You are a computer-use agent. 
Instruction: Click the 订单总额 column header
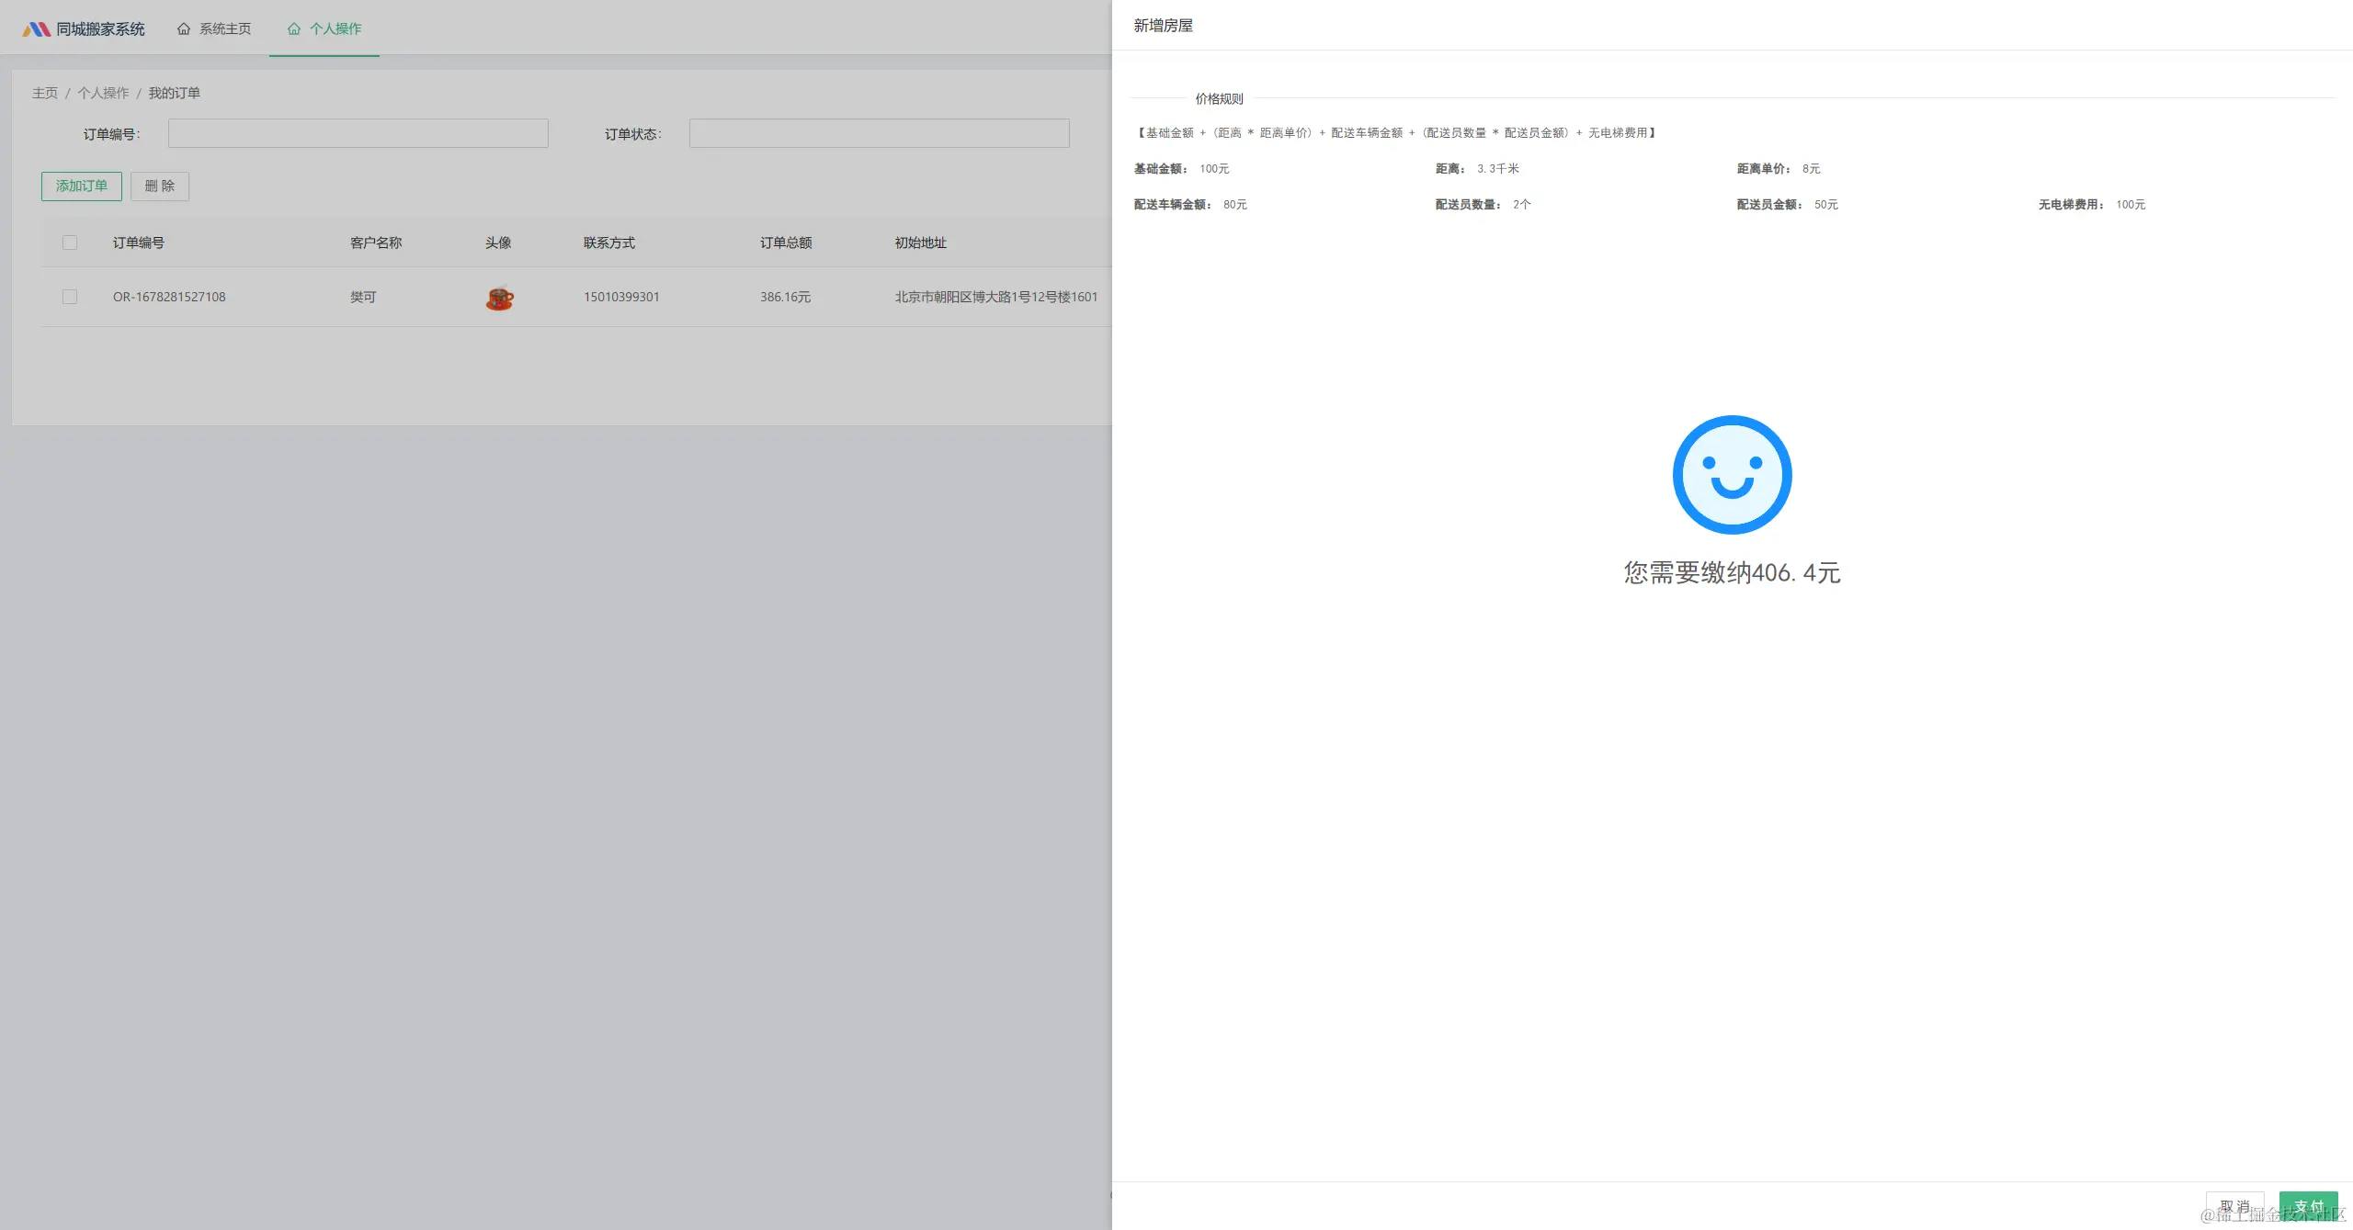point(786,243)
